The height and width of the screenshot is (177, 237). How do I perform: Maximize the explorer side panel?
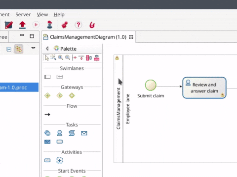(32, 36)
